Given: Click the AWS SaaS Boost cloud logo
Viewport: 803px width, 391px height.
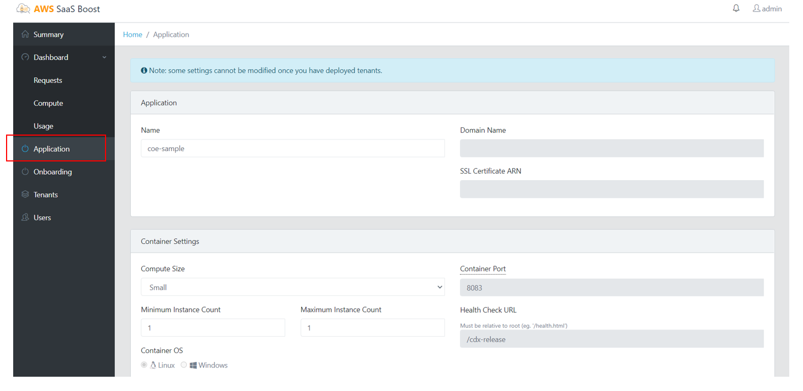Looking at the screenshot, I should [23, 9].
